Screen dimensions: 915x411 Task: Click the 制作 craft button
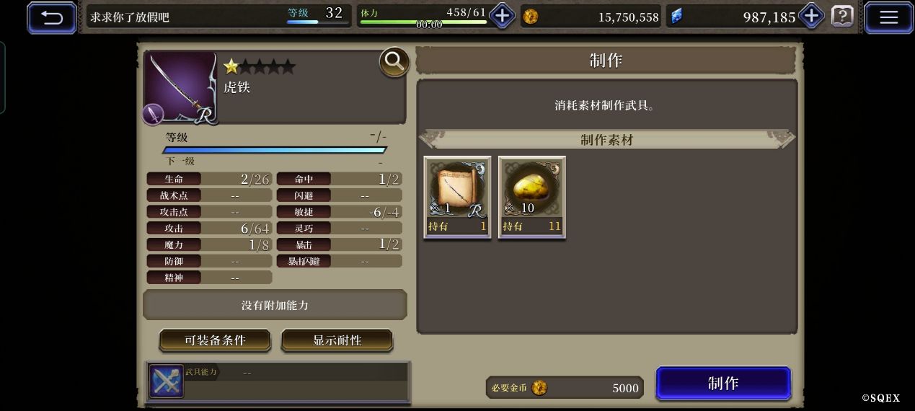pyautogui.click(x=723, y=384)
